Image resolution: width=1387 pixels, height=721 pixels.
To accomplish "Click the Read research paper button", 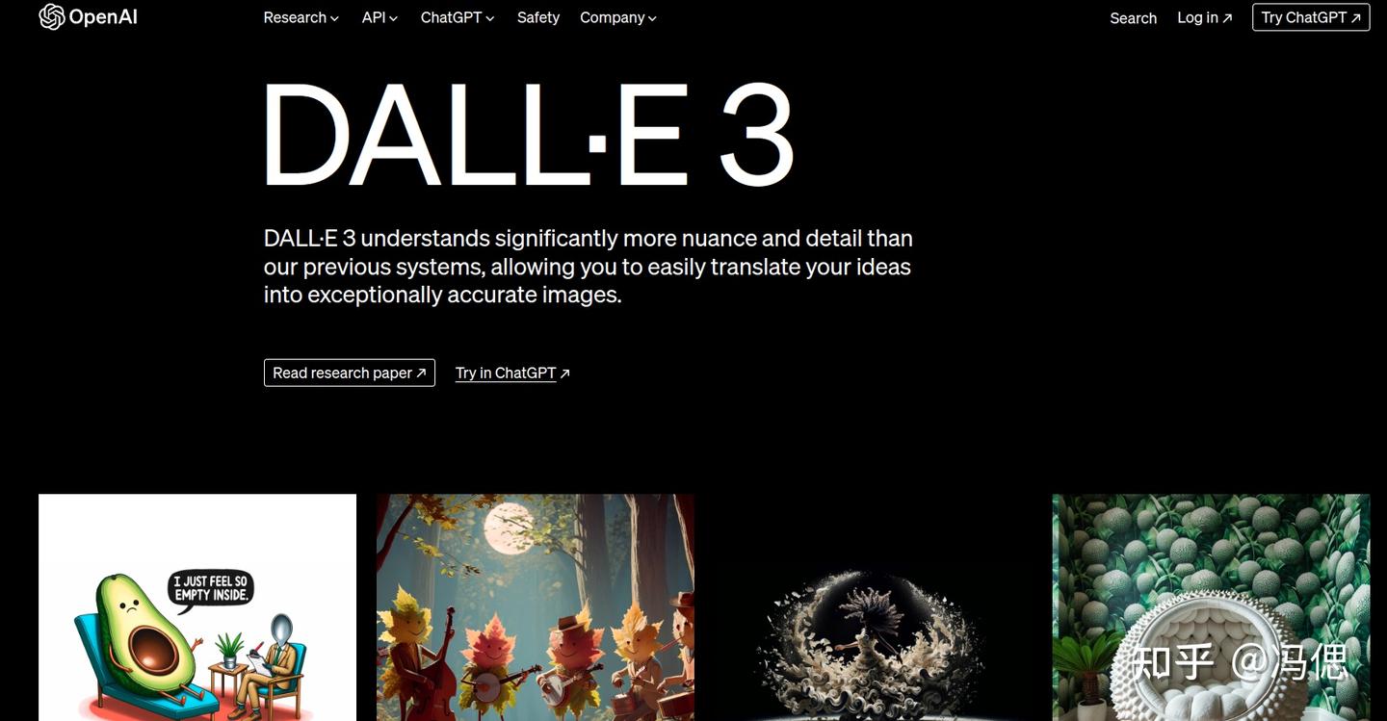I will click(350, 373).
